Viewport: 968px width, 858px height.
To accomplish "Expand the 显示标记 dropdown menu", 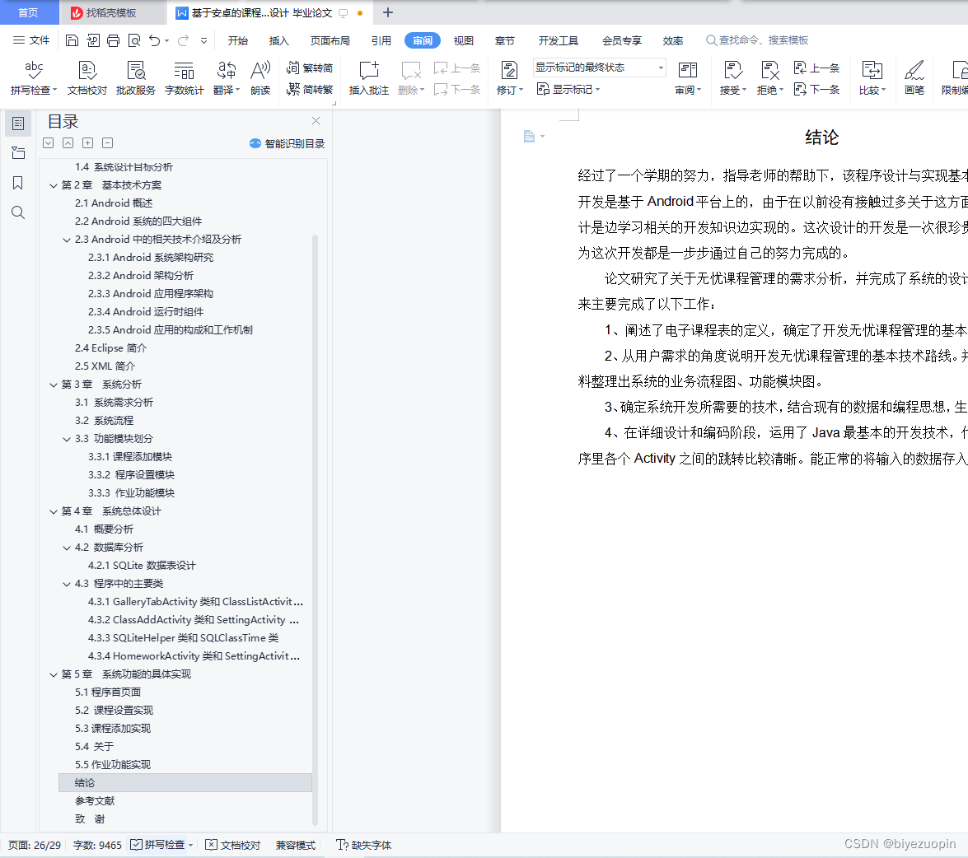I will click(x=568, y=89).
